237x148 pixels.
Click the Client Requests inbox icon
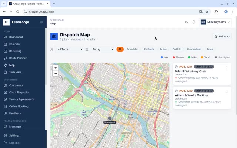pyautogui.click(x=5, y=92)
